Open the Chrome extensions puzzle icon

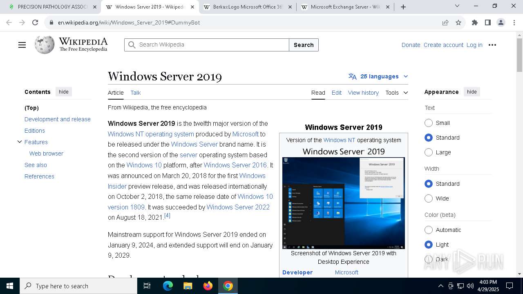point(475,22)
